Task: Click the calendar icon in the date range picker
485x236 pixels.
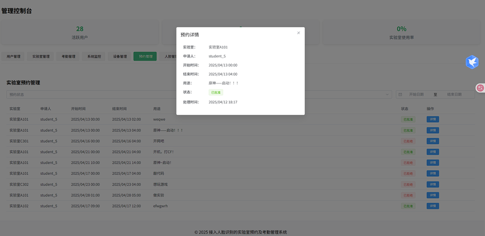Action: pyautogui.click(x=400, y=94)
